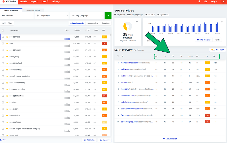
Task: Open the 'Anywhere' location dropdown
Action: pyautogui.click(x=52, y=16)
